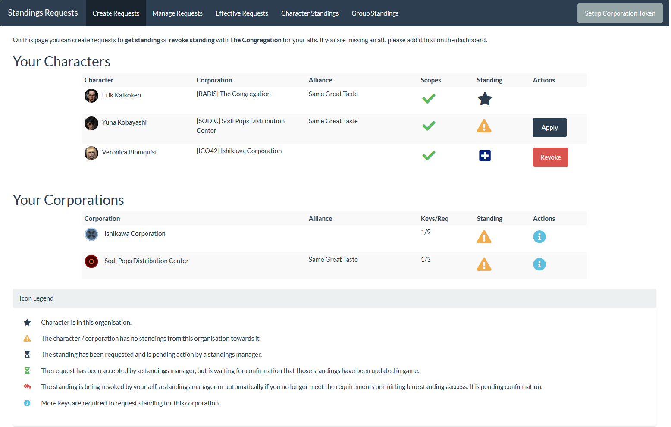This screenshot has height=427, width=671.
Task: Click Ishikawa Corporation's warning standing icon
Action: click(x=484, y=237)
